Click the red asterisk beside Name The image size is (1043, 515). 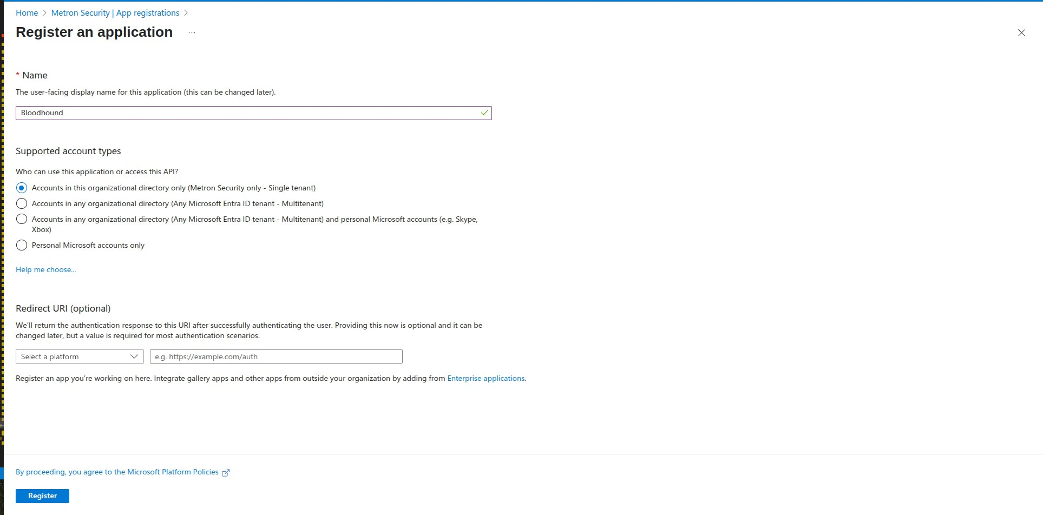[18, 75]
